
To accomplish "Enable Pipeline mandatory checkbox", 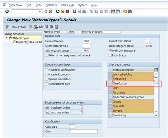I will pyautogui.click(x=46, y=79).
